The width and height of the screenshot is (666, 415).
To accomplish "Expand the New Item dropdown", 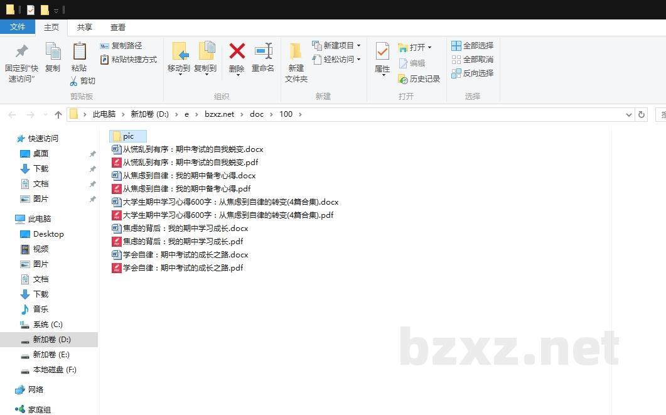I will pos(358,46).
